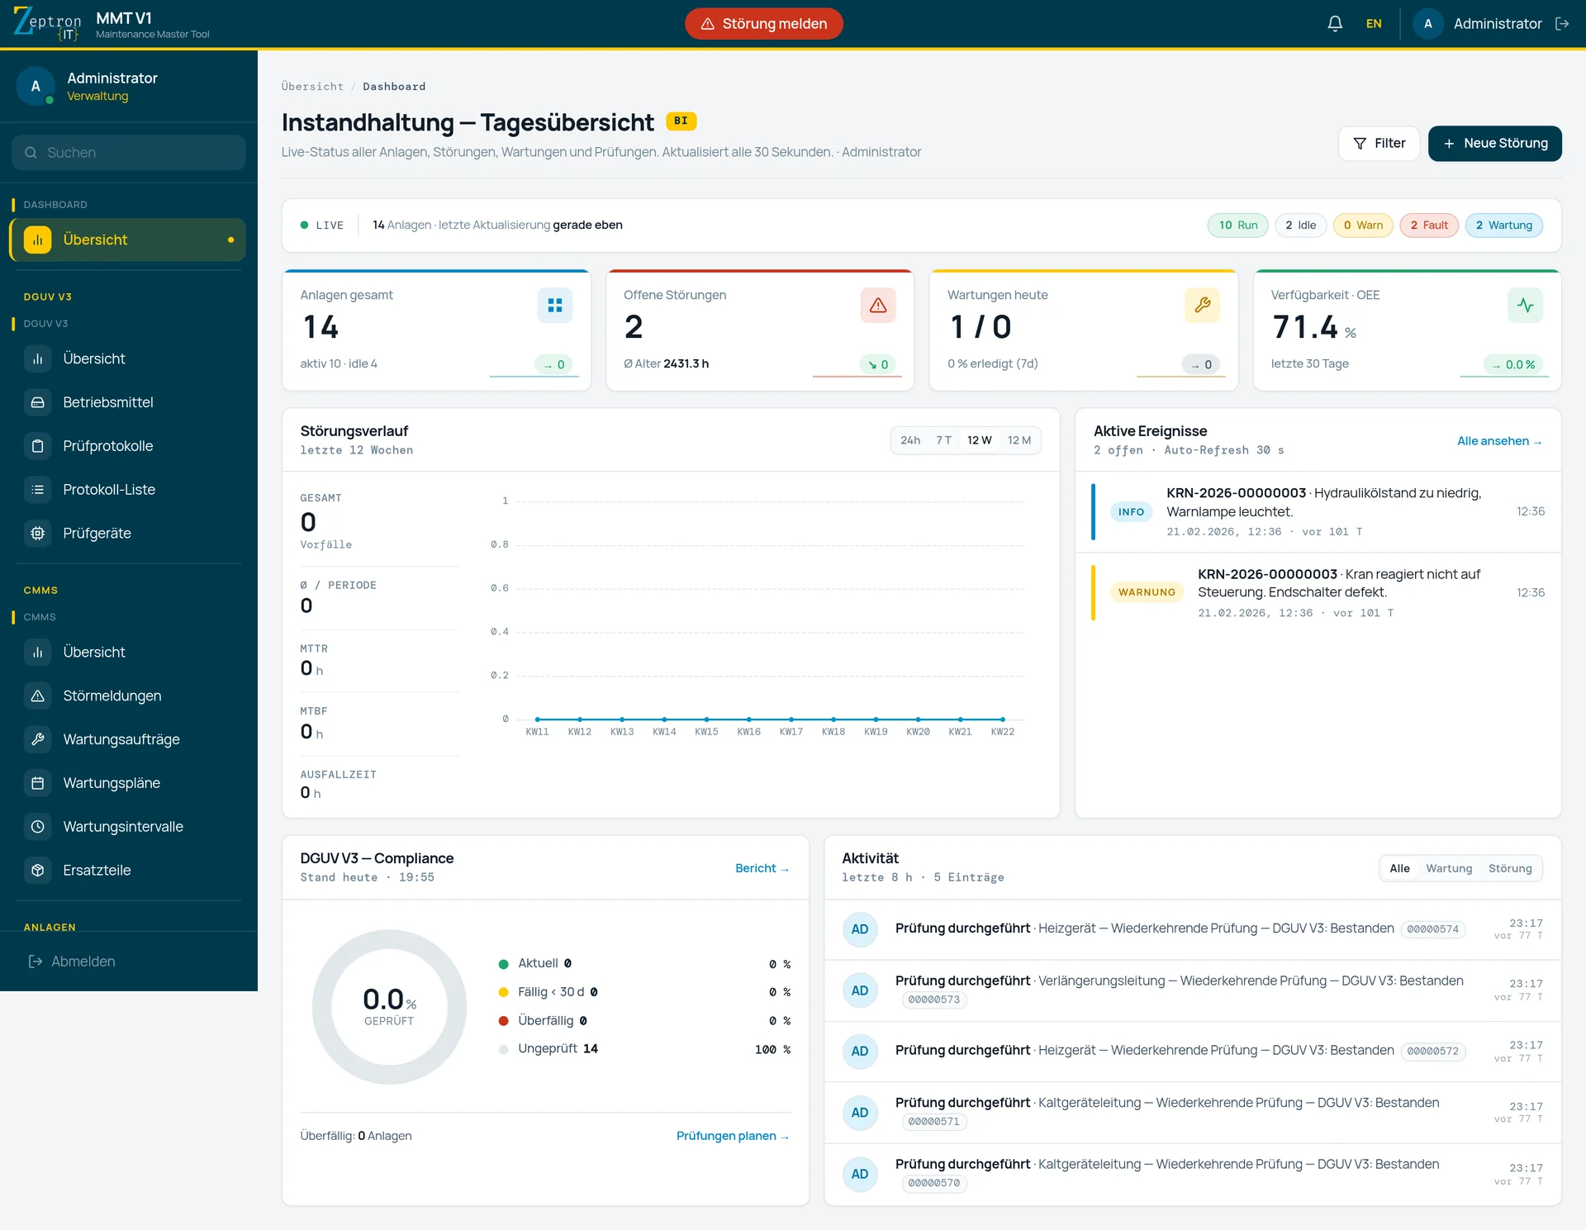
Task: Open Betriebsmittel via its drive icon
Action: (38, 402)
